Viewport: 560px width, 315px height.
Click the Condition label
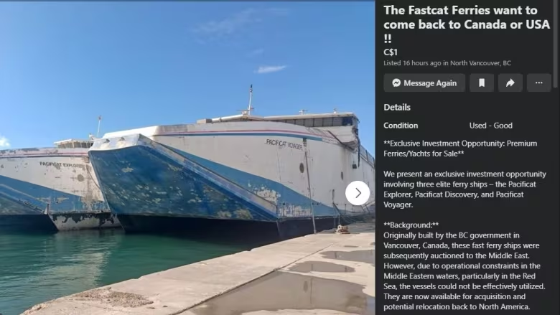(x=401, y=126)
